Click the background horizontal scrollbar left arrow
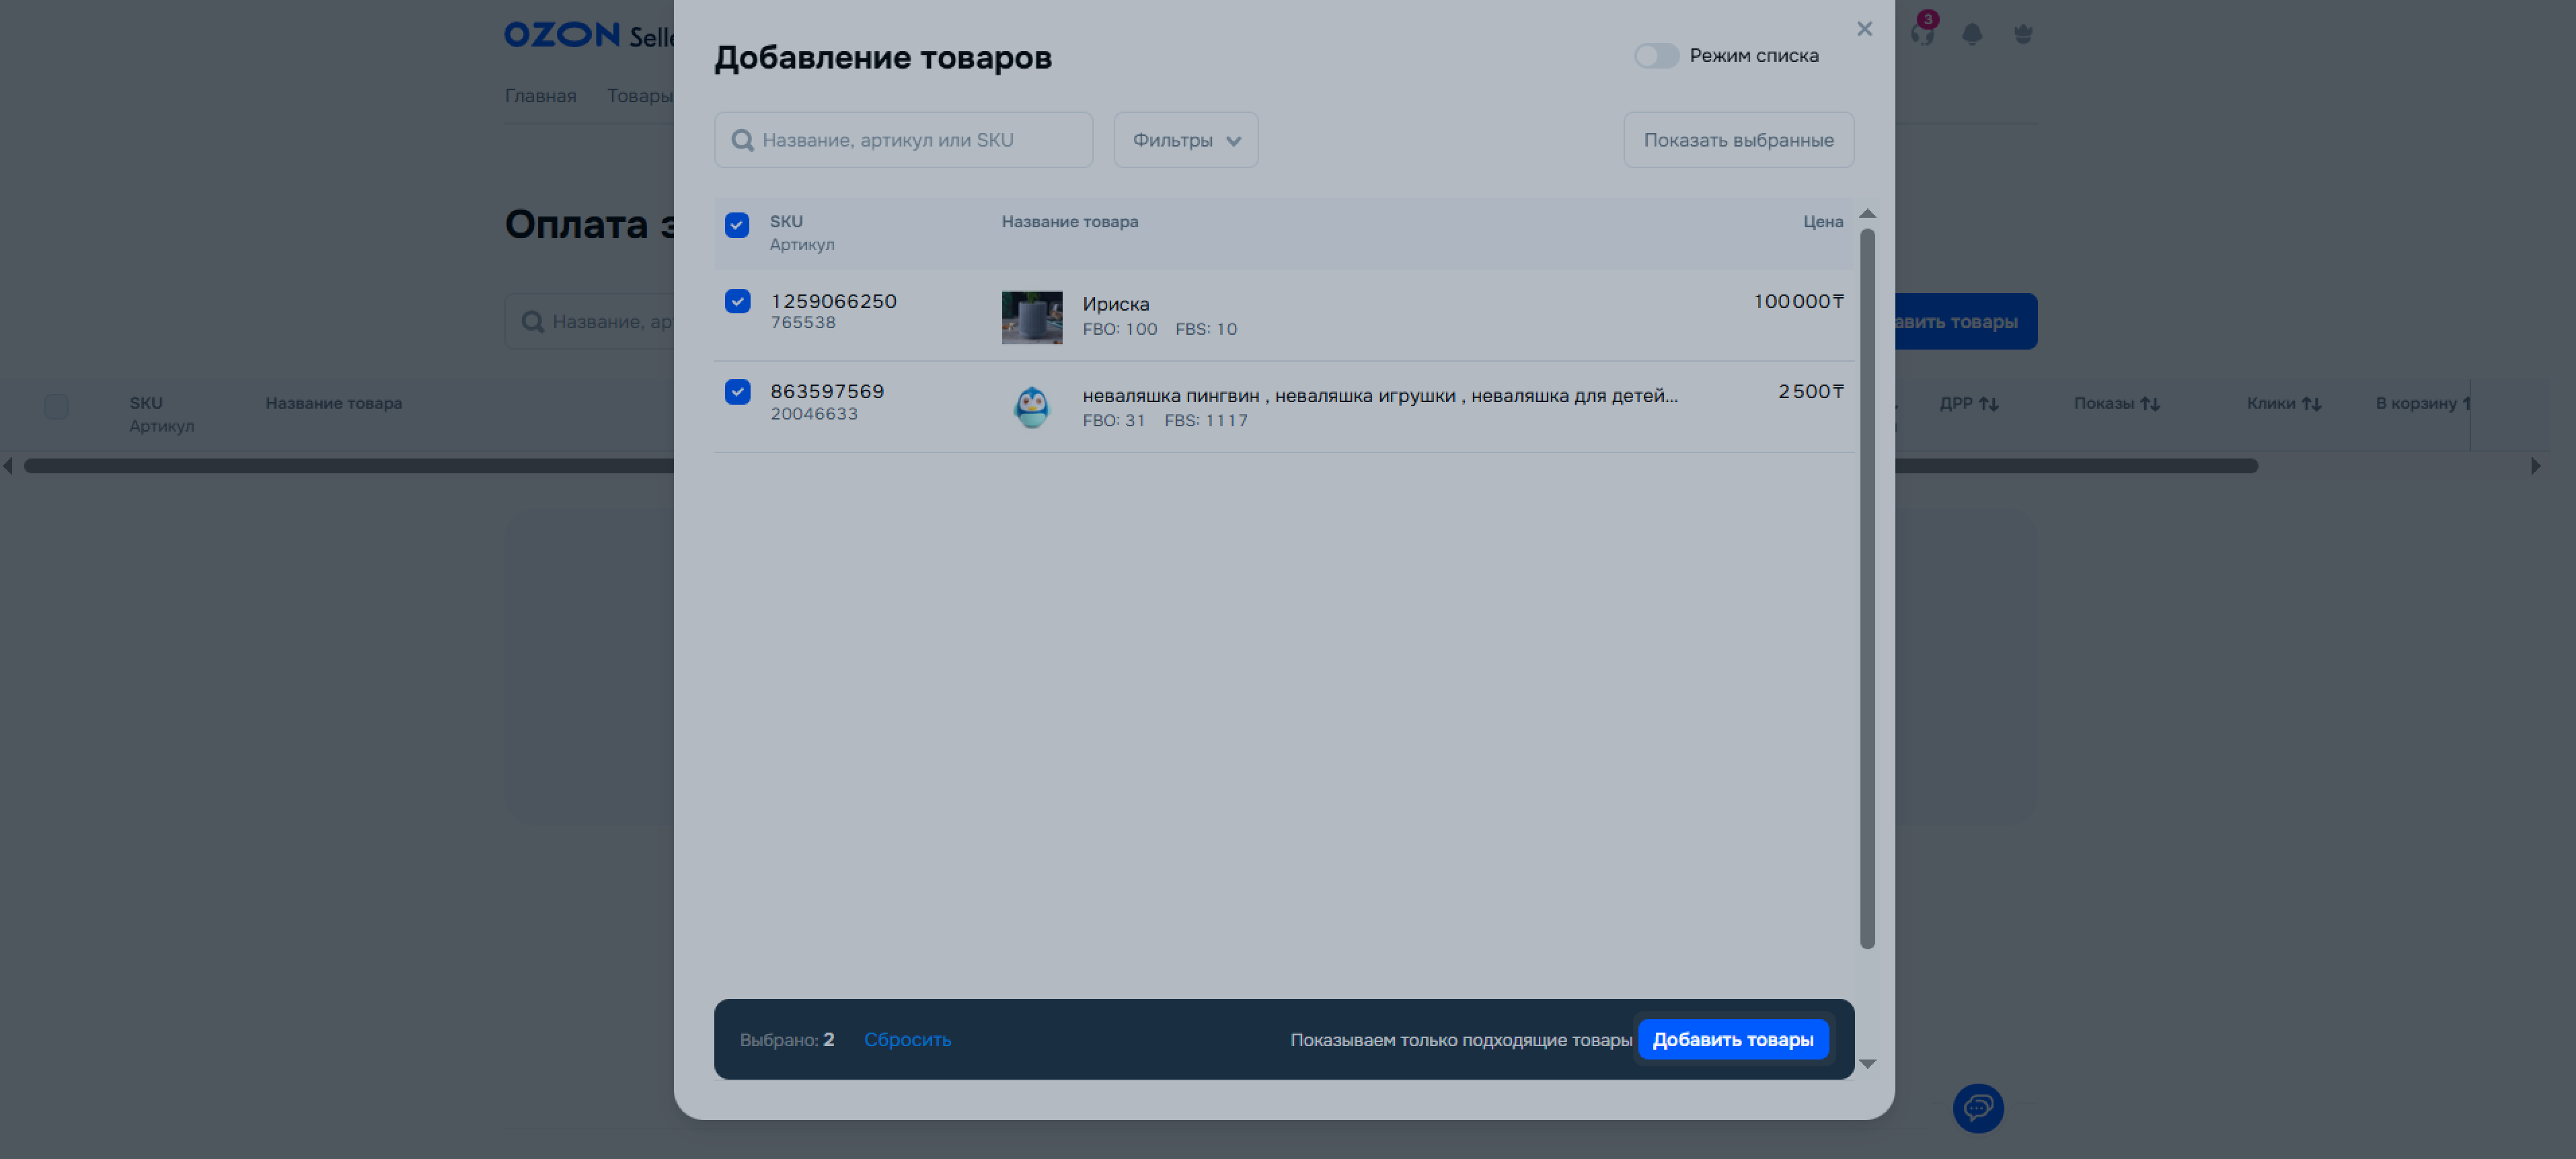The image size is (2576, 1159). coord(8,466)
